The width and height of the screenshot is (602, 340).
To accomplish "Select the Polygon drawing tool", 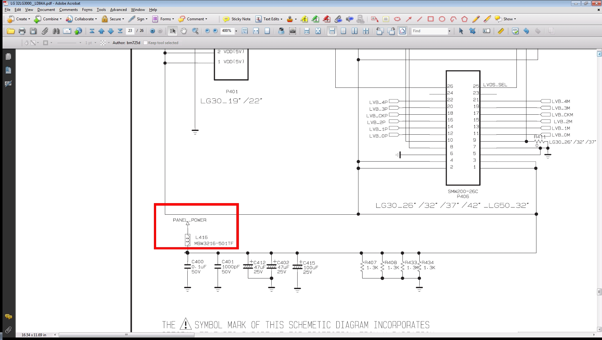I will (464, 19).
